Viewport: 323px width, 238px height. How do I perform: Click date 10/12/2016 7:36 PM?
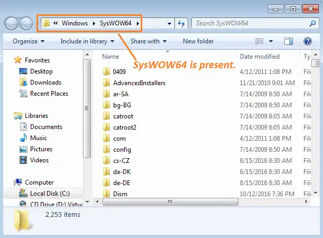coord(267,194)
